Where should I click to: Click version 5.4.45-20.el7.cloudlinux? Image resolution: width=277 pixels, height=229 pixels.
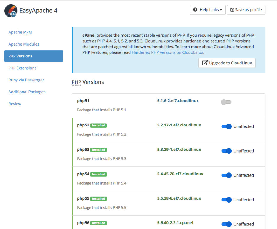pos(180,174)
